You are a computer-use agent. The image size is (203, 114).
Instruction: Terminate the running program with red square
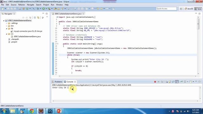(155, 82)
